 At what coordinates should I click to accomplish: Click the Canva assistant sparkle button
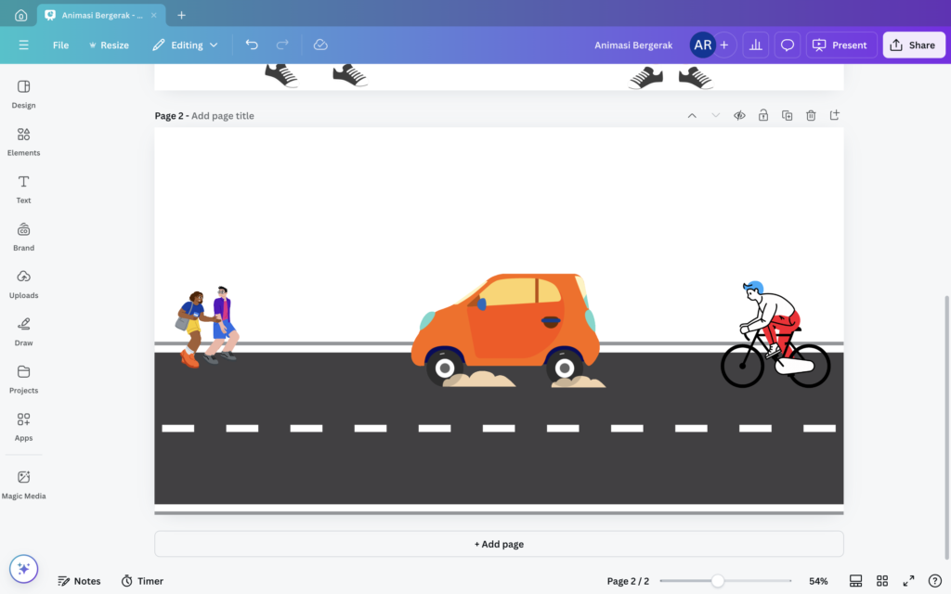point(23,569)
